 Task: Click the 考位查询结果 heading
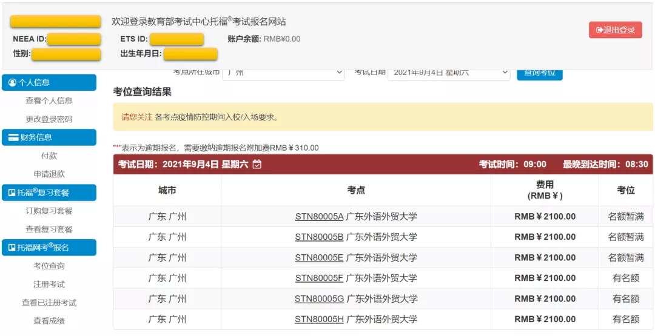coord(142,92)
